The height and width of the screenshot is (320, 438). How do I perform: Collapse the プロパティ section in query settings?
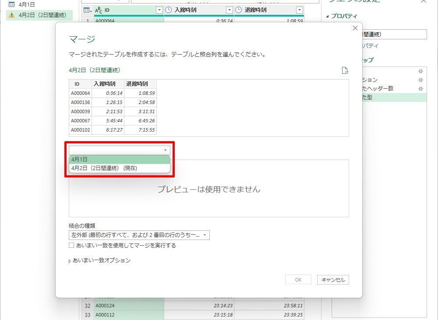327,16
